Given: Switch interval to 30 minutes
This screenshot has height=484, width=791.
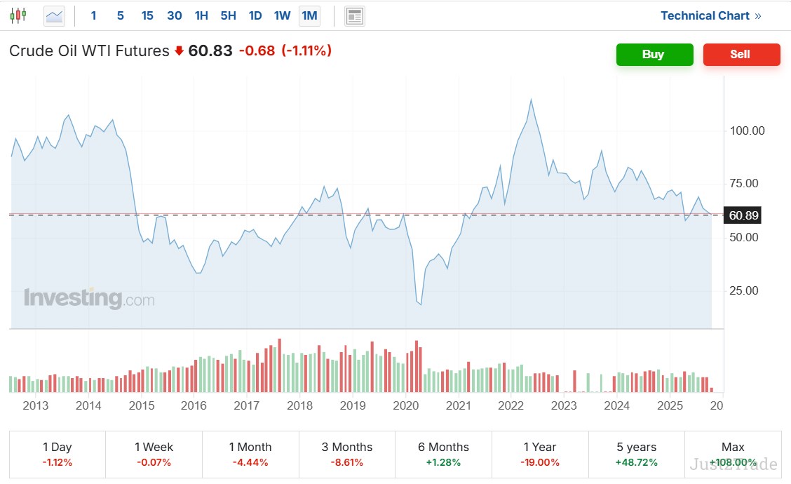Looking at the screenshot, I should coord(175,15).
